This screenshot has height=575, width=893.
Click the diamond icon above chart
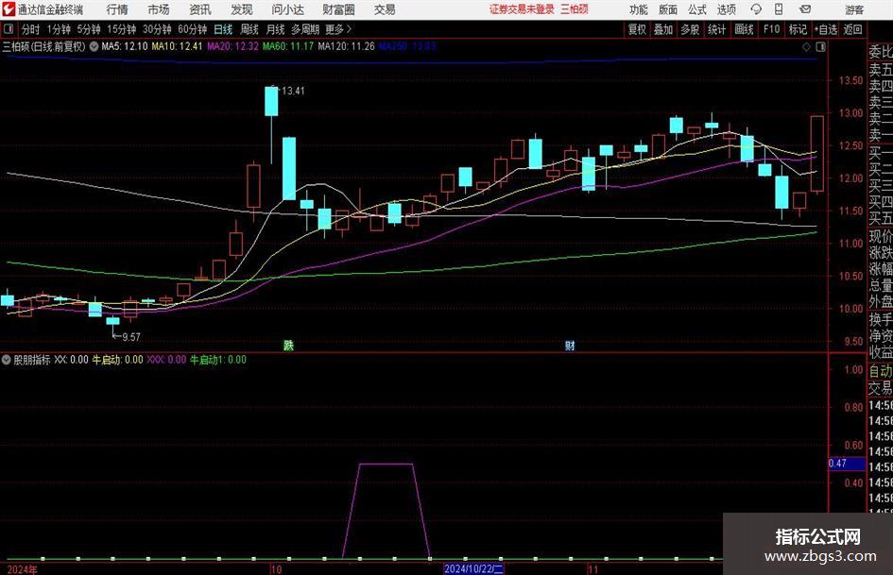click(806, 46)
